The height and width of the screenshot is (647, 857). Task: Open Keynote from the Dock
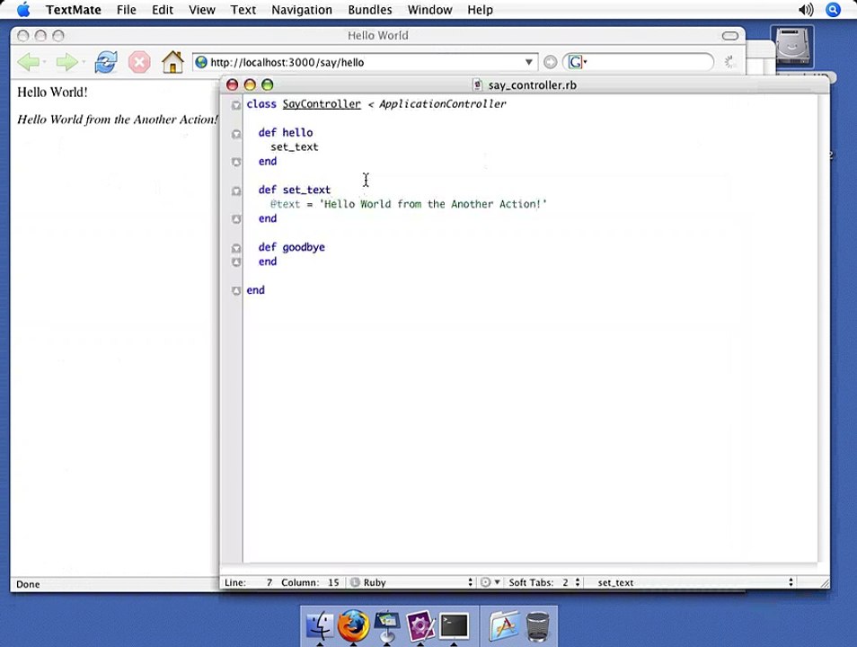point(387,625)
